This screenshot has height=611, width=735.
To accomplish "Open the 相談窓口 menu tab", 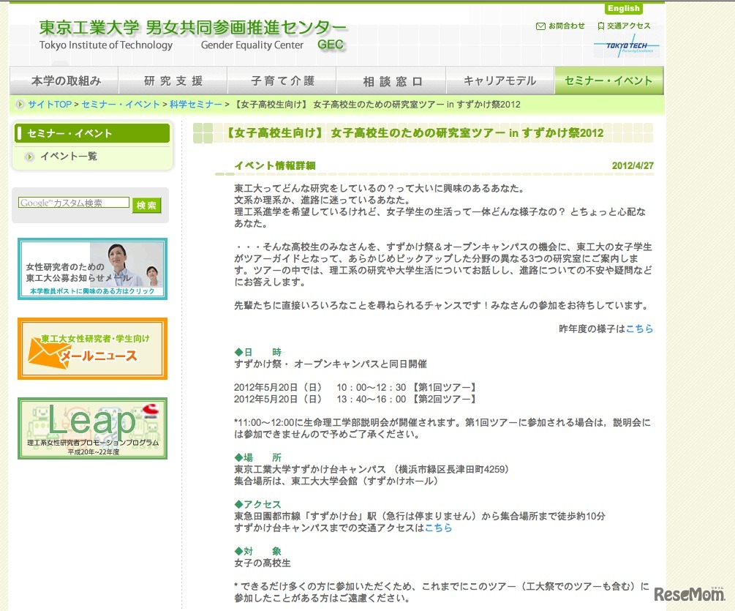I will click(x=391, y=80).
